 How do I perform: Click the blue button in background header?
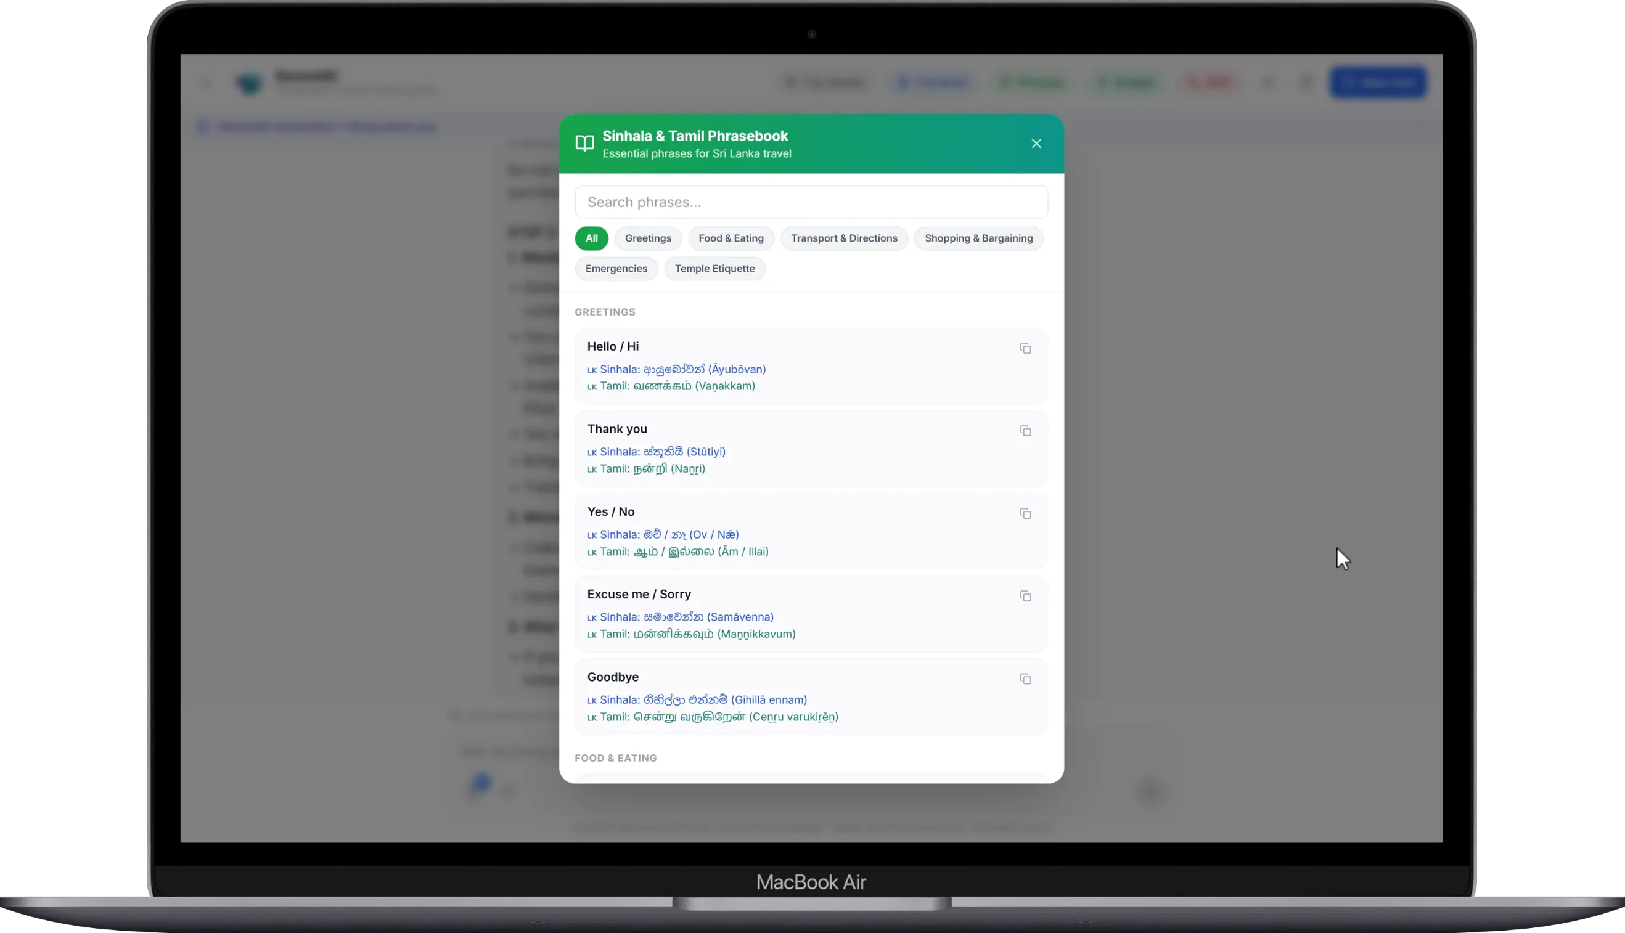[x=1378, y=83]
